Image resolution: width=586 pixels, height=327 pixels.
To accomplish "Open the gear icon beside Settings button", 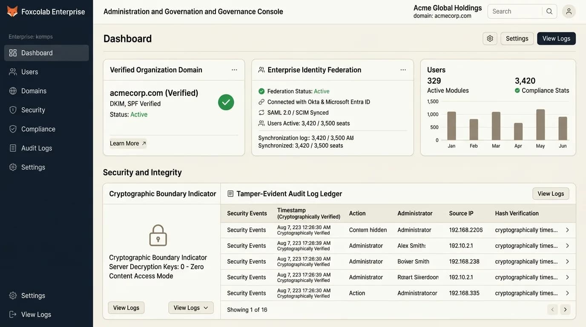I will (x=490, y=38).
